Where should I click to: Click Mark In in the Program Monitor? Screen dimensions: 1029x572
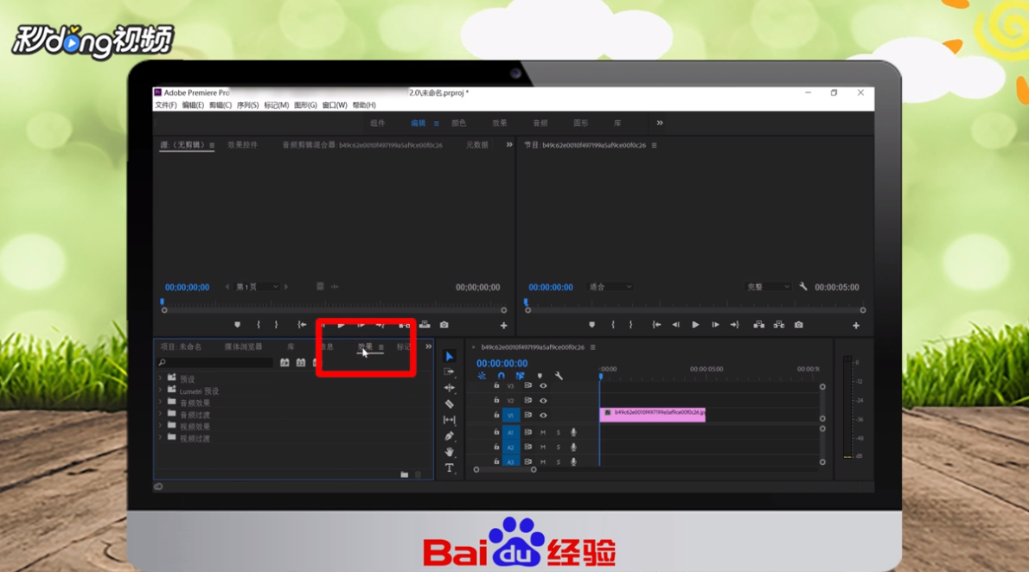coord(613,325)
